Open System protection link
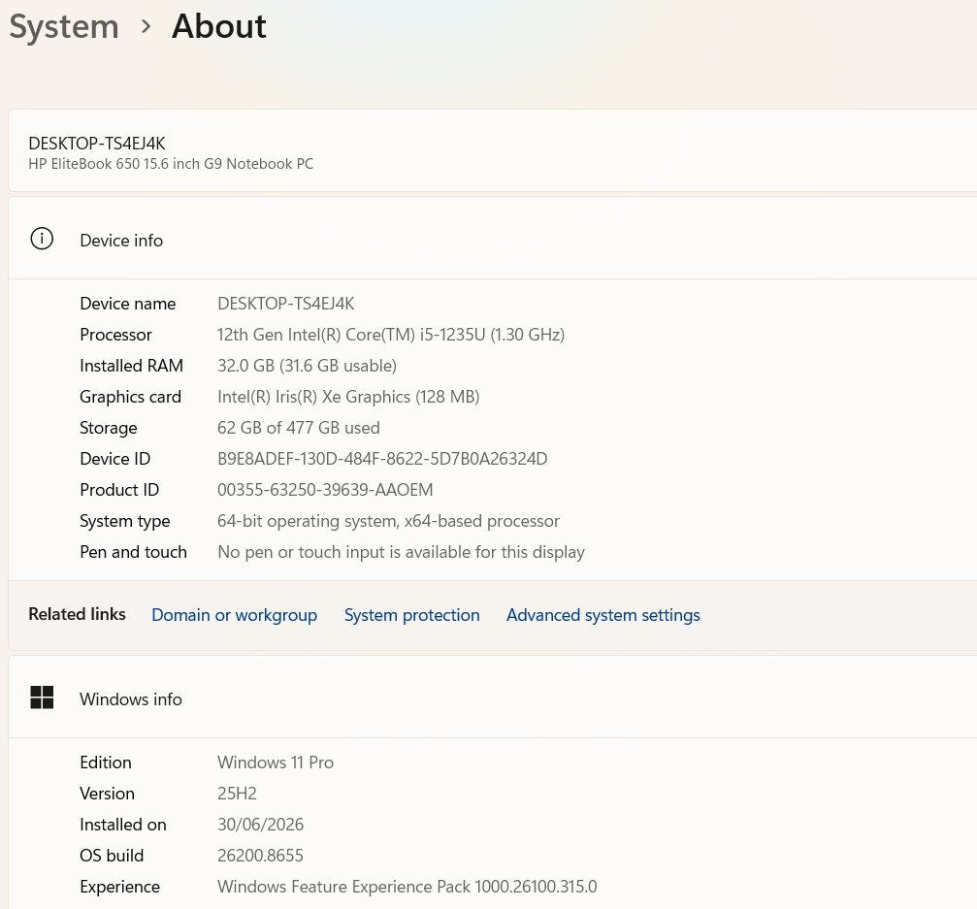The image size is (977, 909). click(x=412, y=615)
